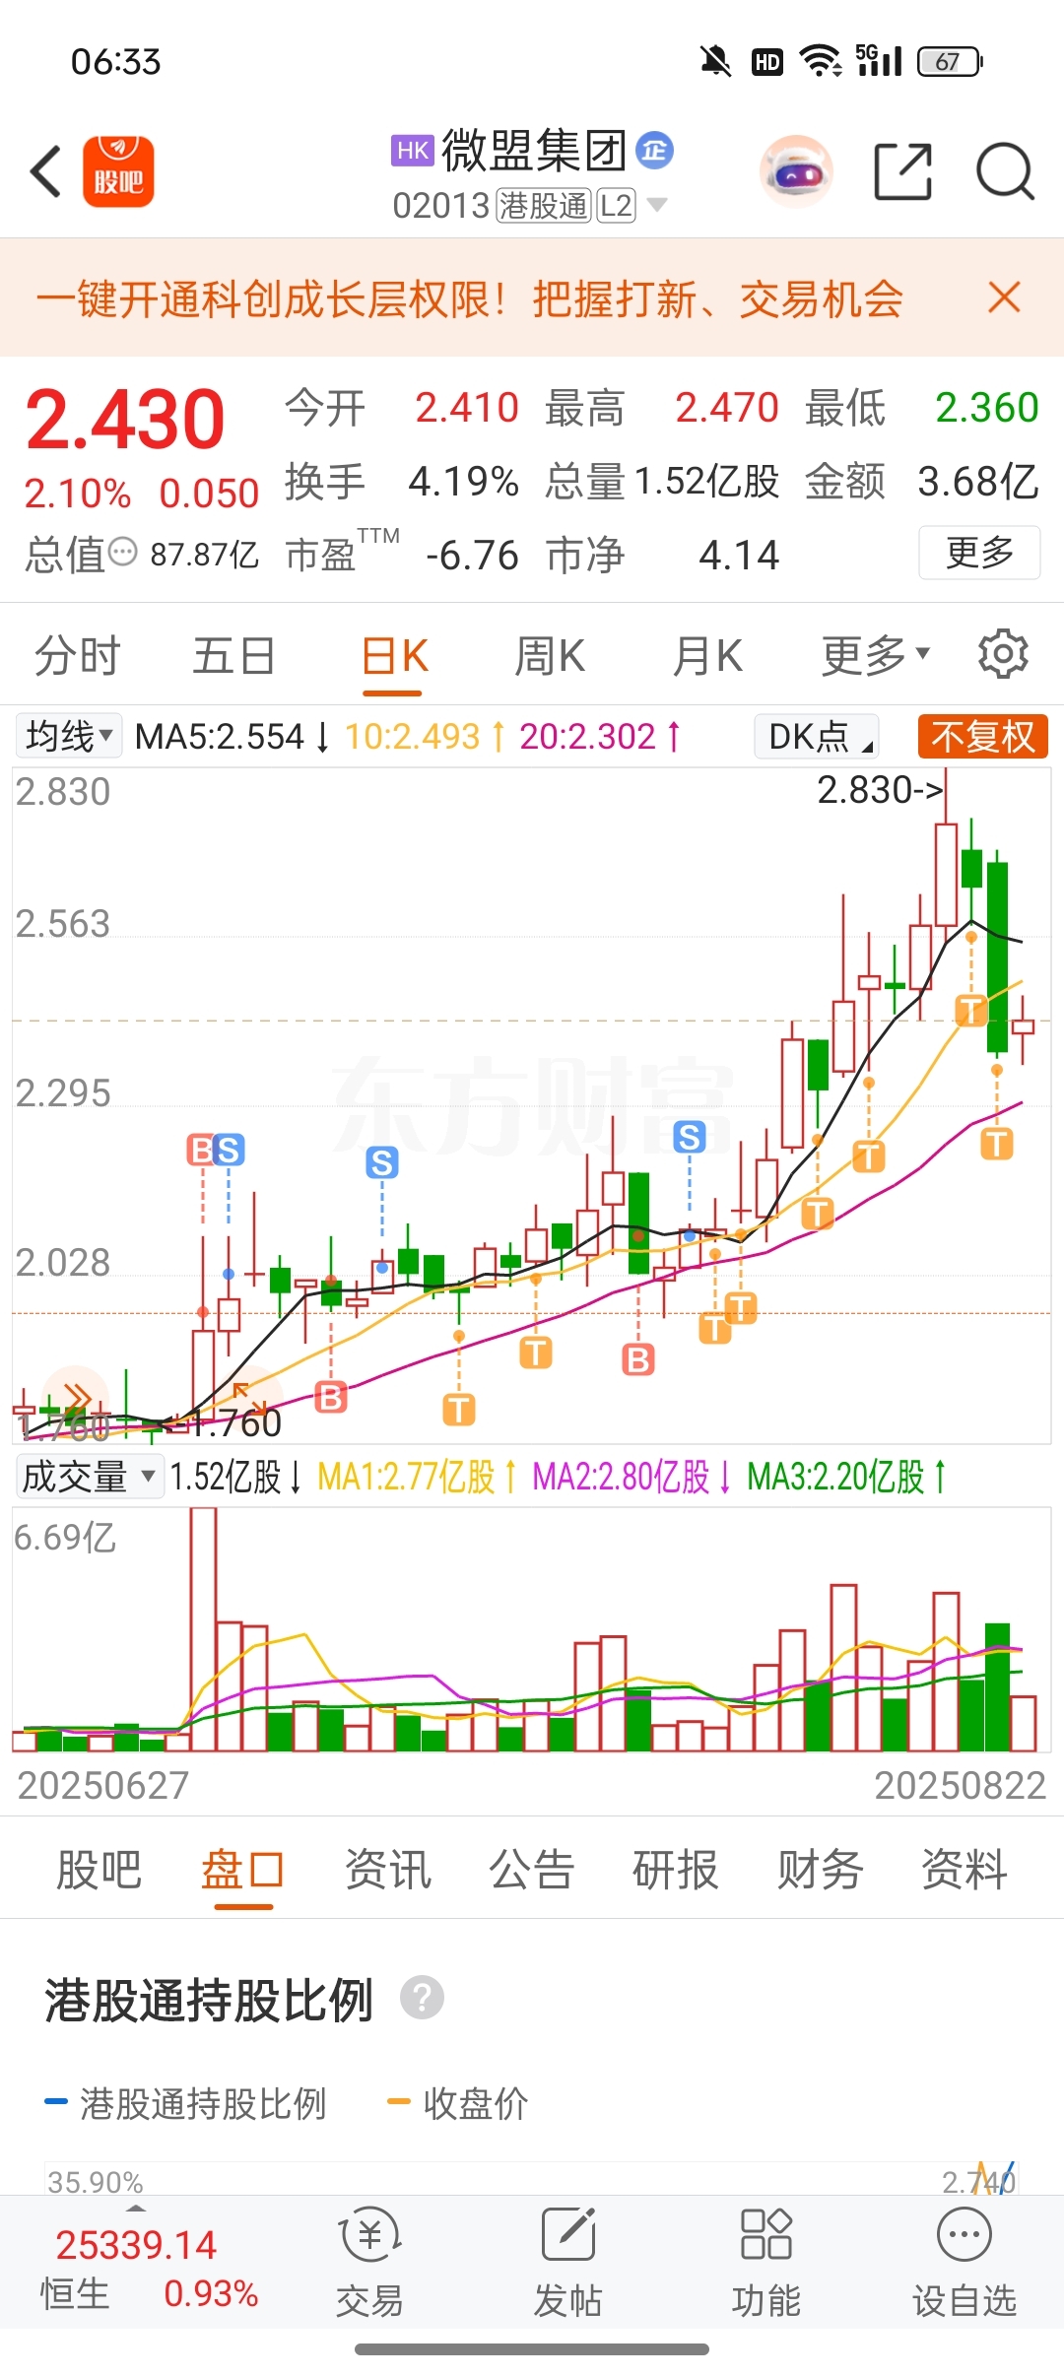Open the robot assistant avatar
This screenshot has width=1064, height=2376.
796,171
